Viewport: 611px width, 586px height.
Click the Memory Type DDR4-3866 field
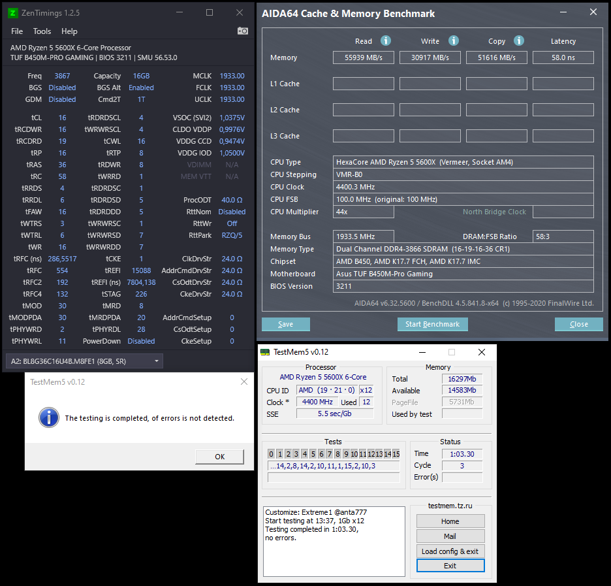coord(463,249)
